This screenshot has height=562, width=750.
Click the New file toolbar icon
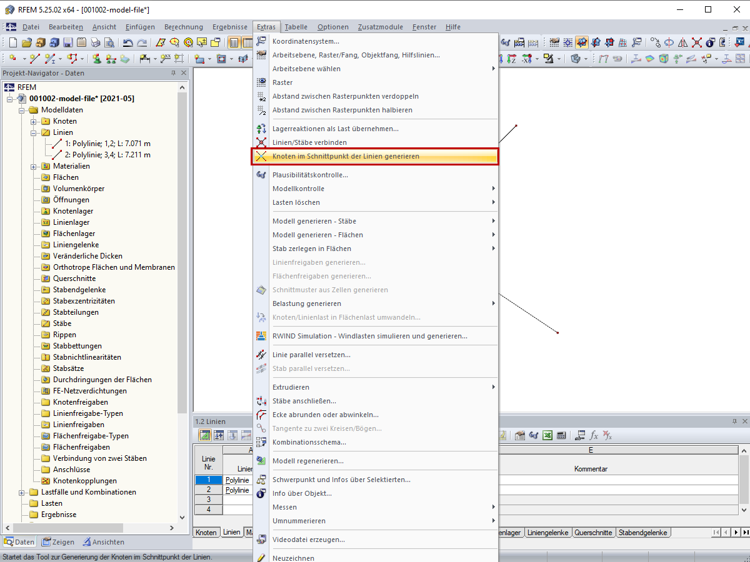pyautogui.click(x=13, y=42)
